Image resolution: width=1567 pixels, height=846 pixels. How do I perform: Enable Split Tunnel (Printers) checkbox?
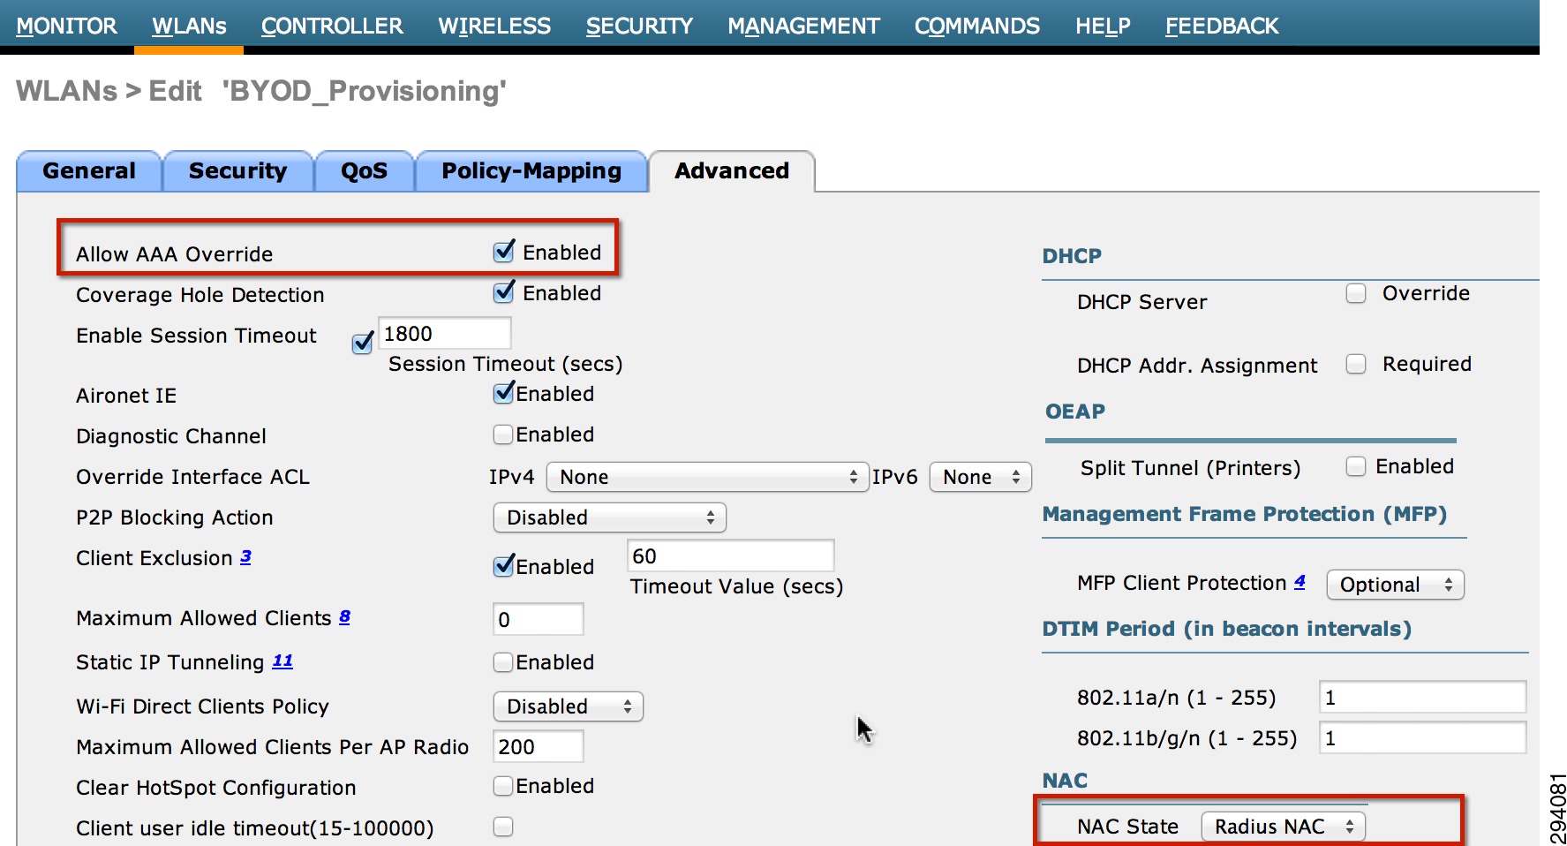(1356, 466)
